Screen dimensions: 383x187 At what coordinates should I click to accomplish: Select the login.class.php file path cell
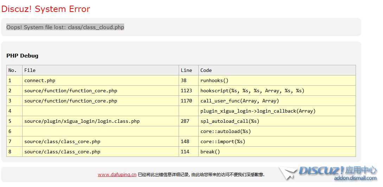pyautogui.click(x=82, y=121)
